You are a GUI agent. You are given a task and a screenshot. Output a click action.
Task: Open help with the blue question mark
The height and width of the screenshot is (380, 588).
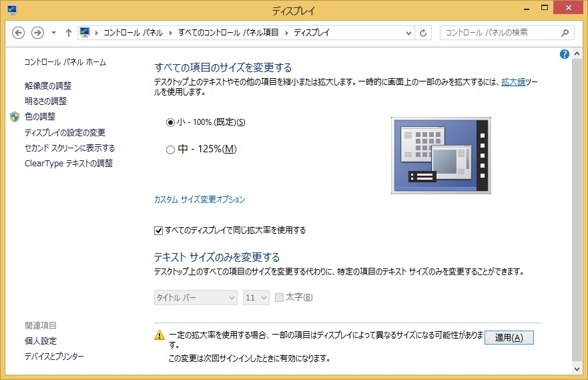click(564, 54)
